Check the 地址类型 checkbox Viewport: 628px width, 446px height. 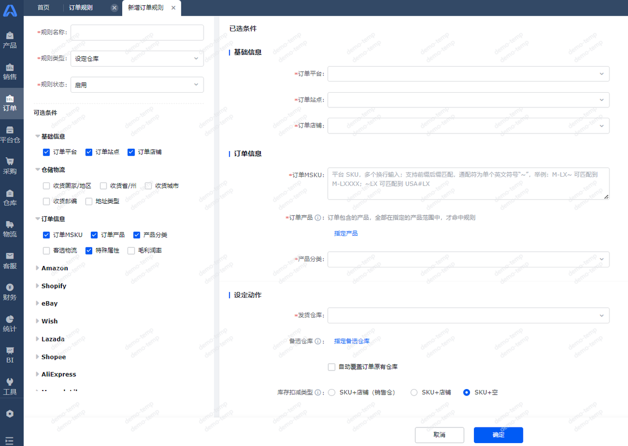point(89,201)
